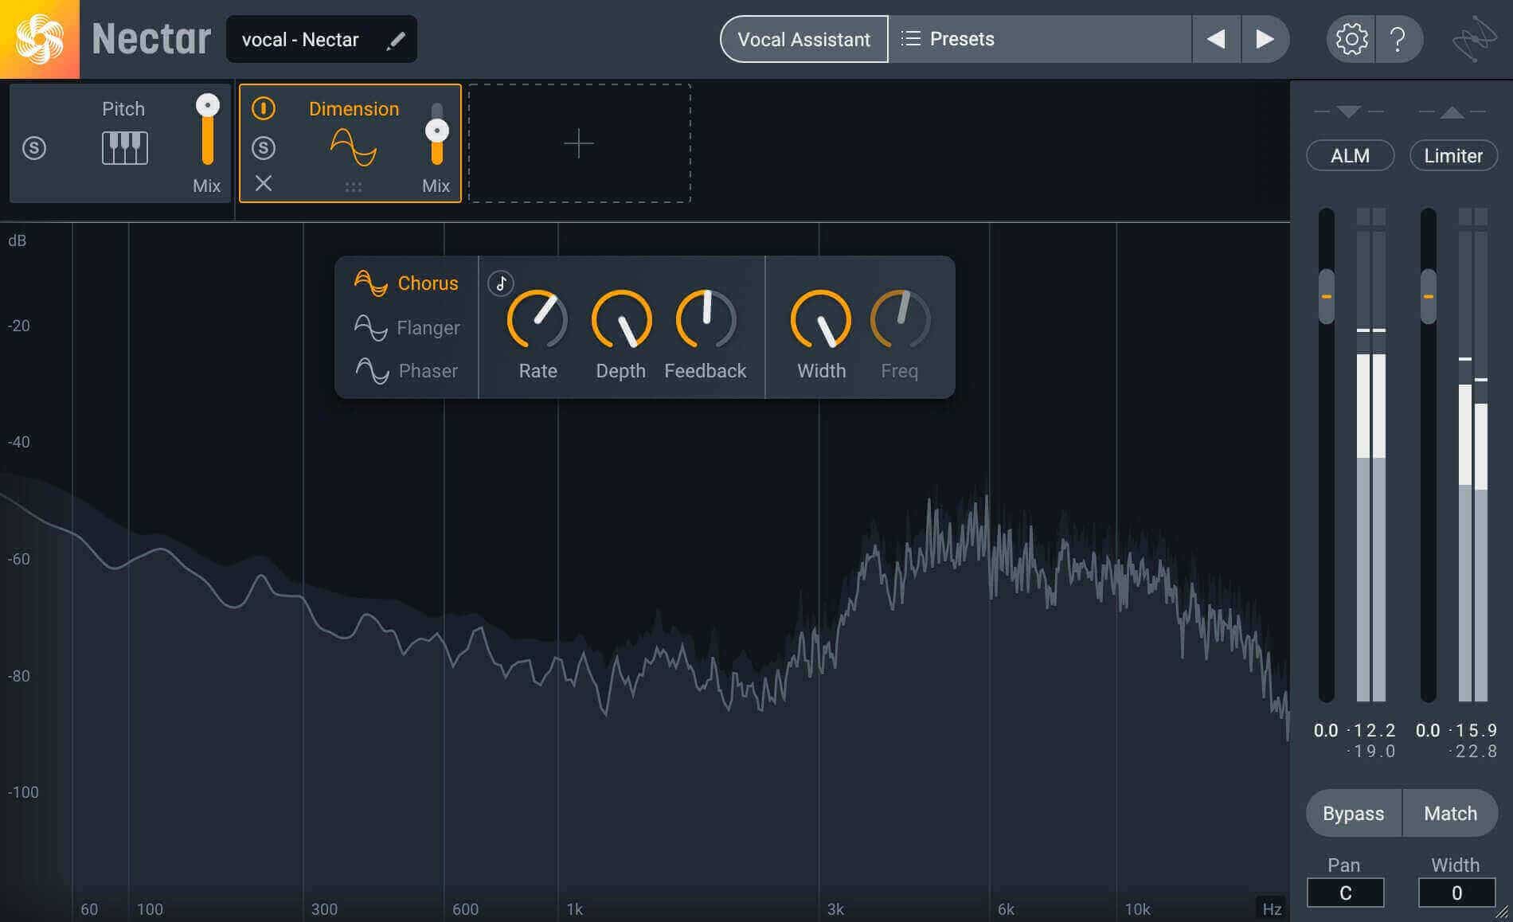Grab the Dimension module reorder handle

[x=354, y=187]
